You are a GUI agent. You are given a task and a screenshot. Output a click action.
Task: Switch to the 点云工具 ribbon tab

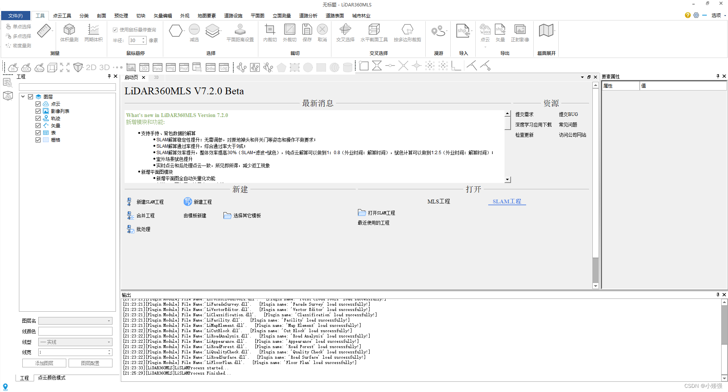pyautogui.click(x=62, y=16)
